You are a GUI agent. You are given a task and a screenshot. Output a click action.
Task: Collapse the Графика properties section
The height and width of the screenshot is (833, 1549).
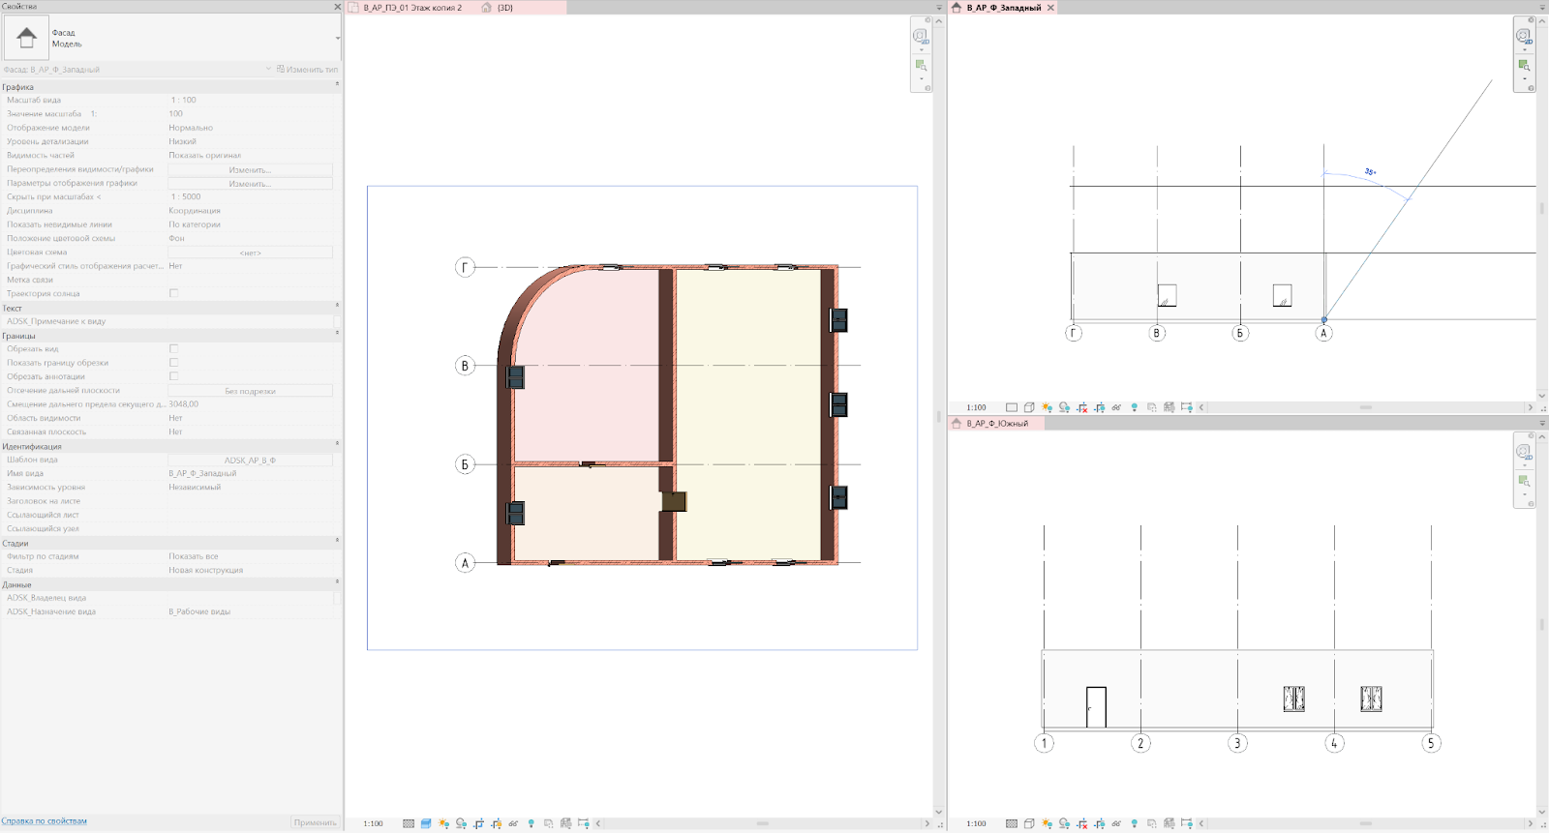[337, 84]
